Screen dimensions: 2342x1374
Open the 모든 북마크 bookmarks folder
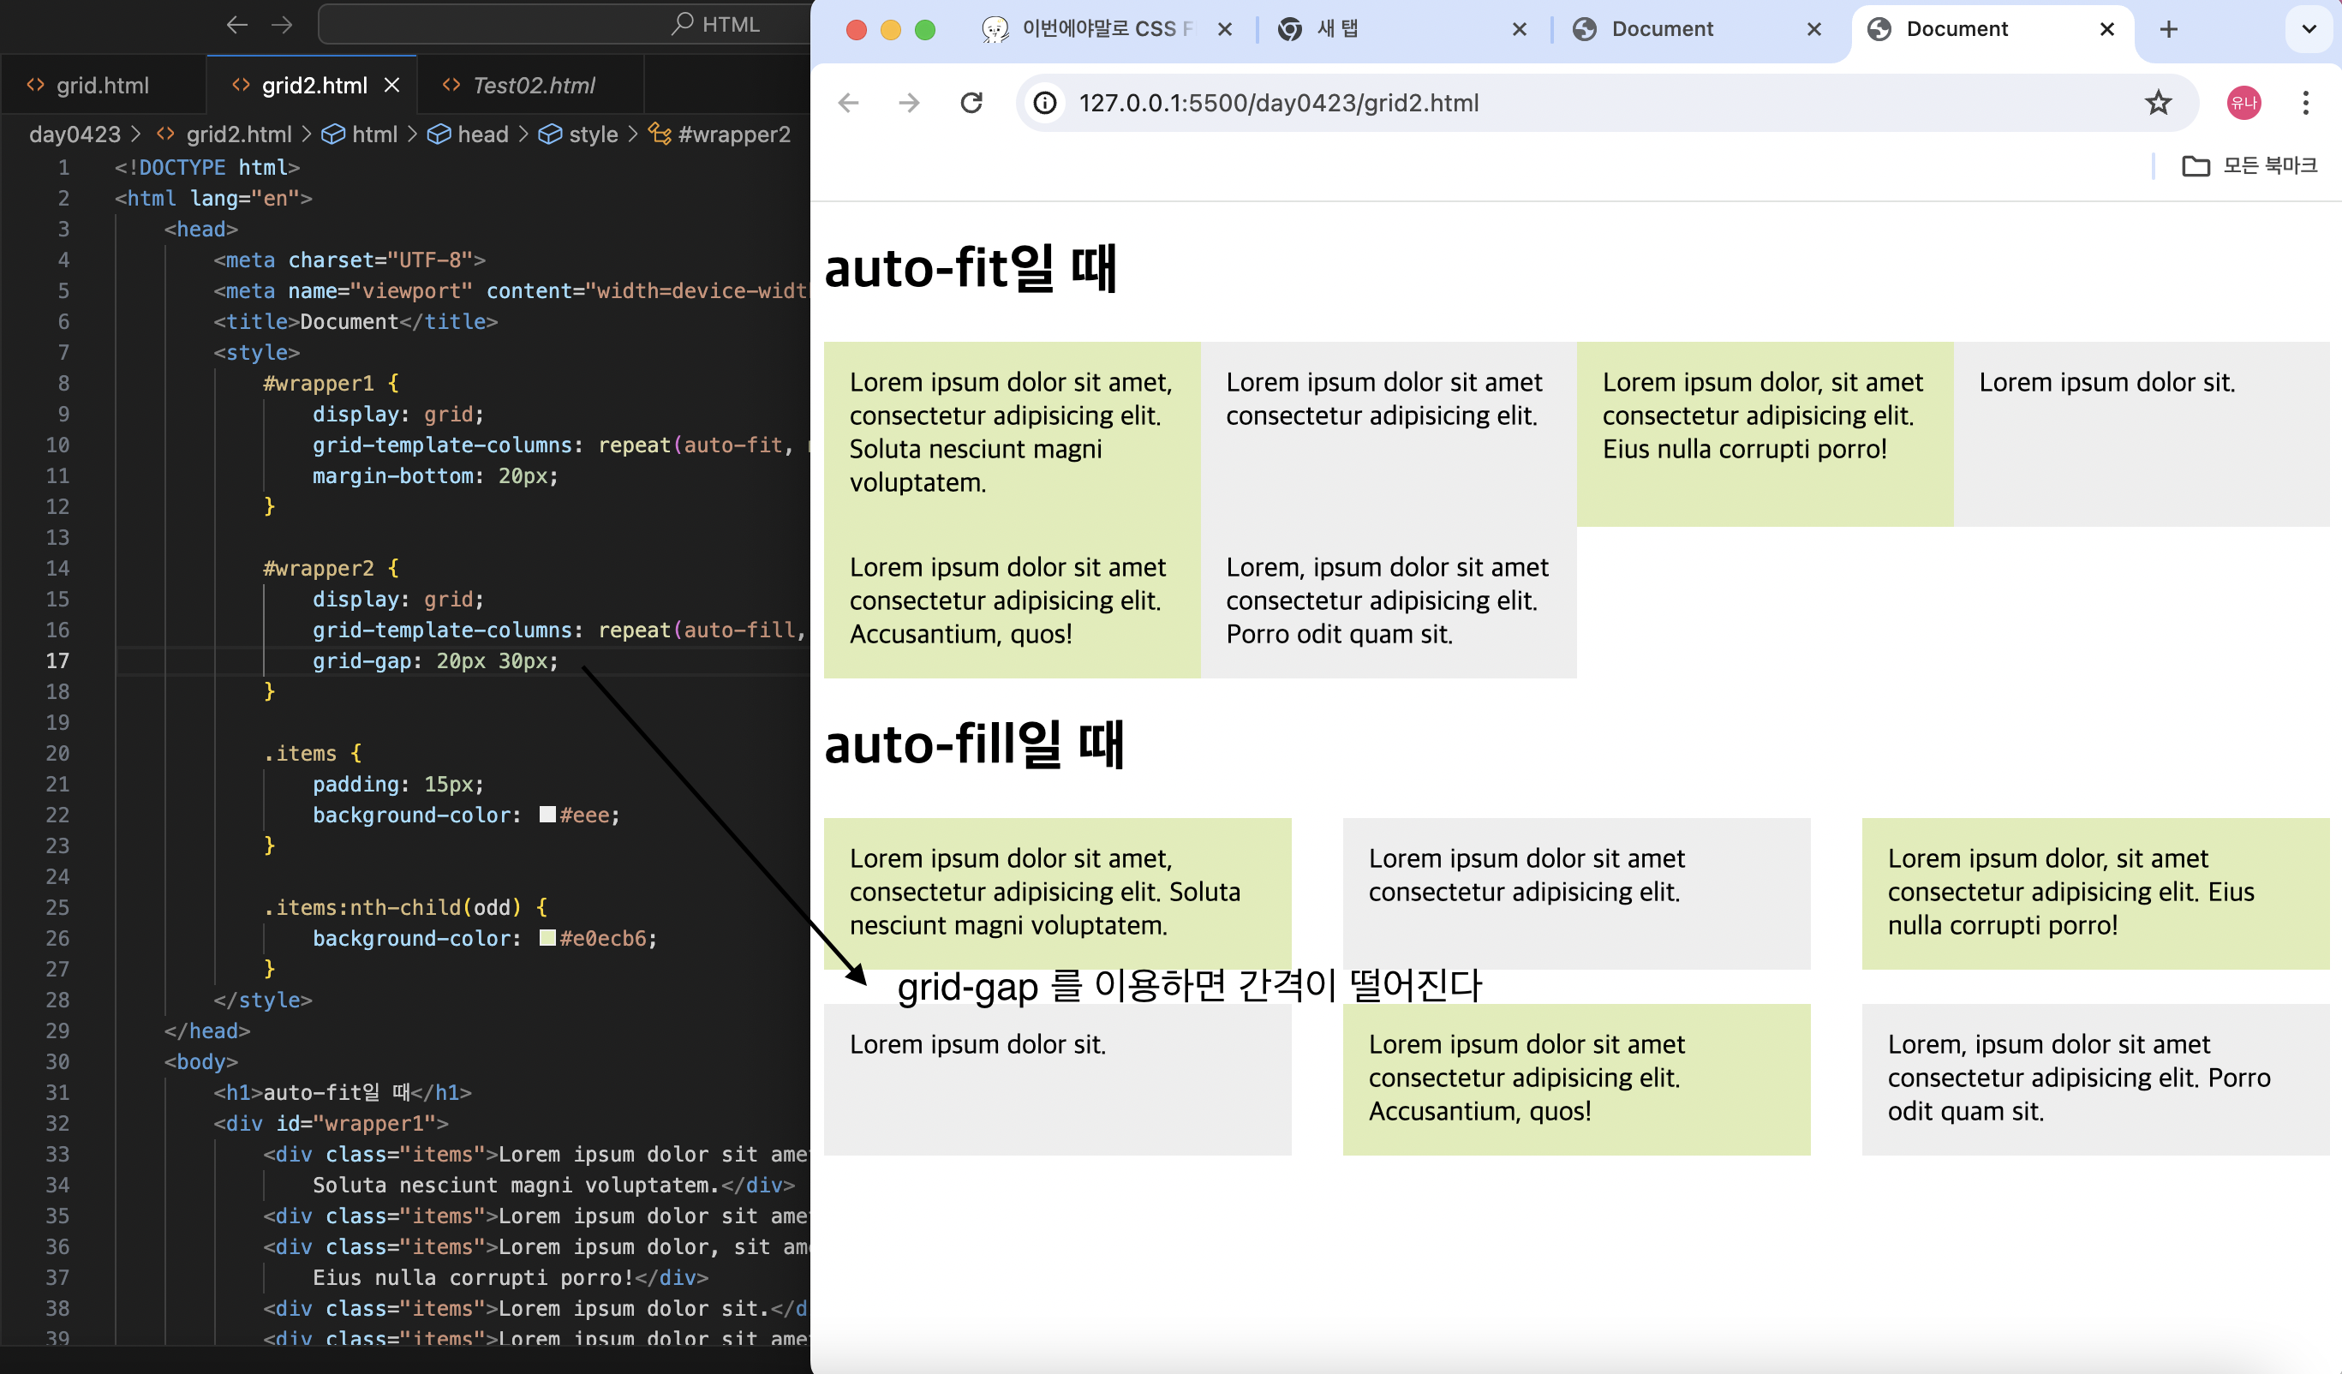pos(2249,165)
